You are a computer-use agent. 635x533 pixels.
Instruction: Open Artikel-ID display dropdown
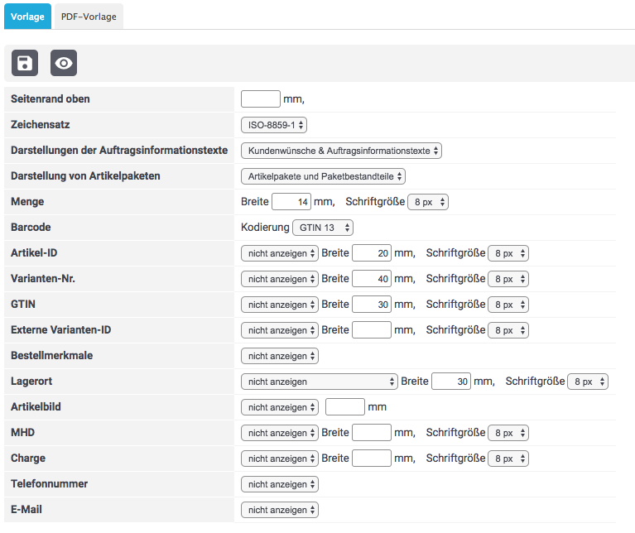pyautogui.click(x=279, y=253)
